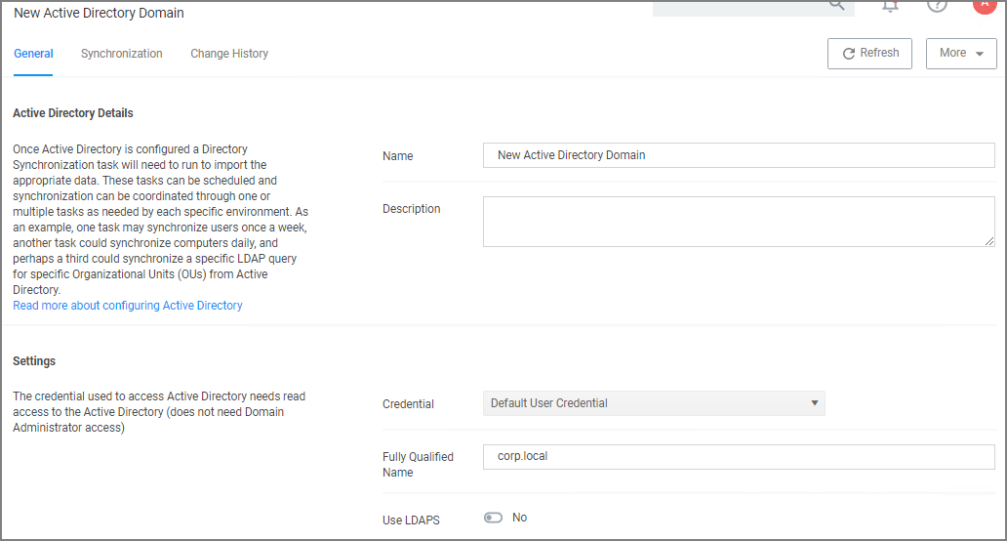
Task: Open the notifications bell icon
Action: click(x=890, y=6)
